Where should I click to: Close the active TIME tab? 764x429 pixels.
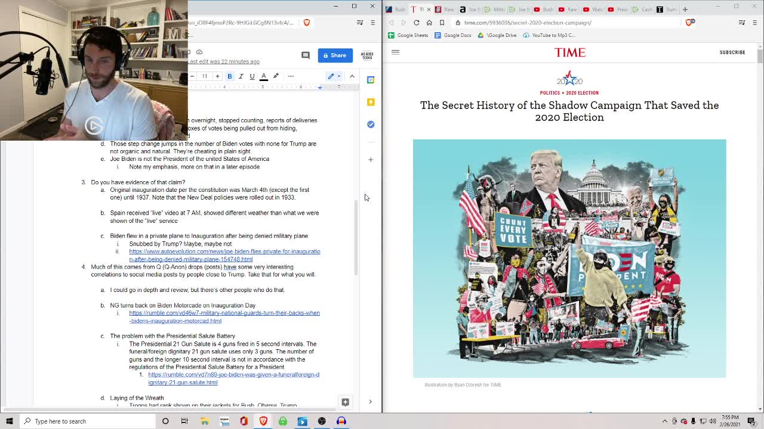[x=428, y=10]
